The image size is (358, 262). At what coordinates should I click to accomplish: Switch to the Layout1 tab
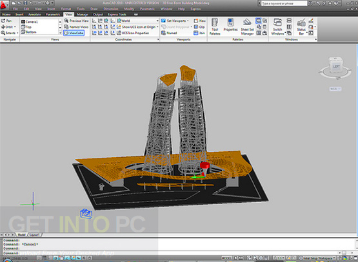click(35, 235)
